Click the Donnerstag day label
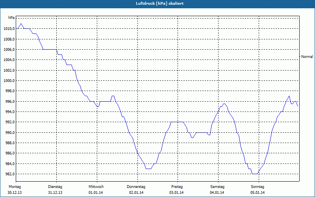This screenshot has width=315, height=197. click(136, 187)
